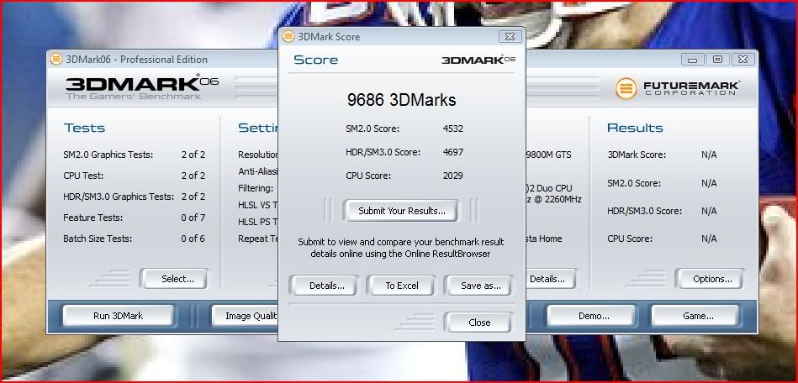Viewport: 798px width, 383px height.
Task: Click the 3DMark06 logo in Score dialog
Action: 478,60
